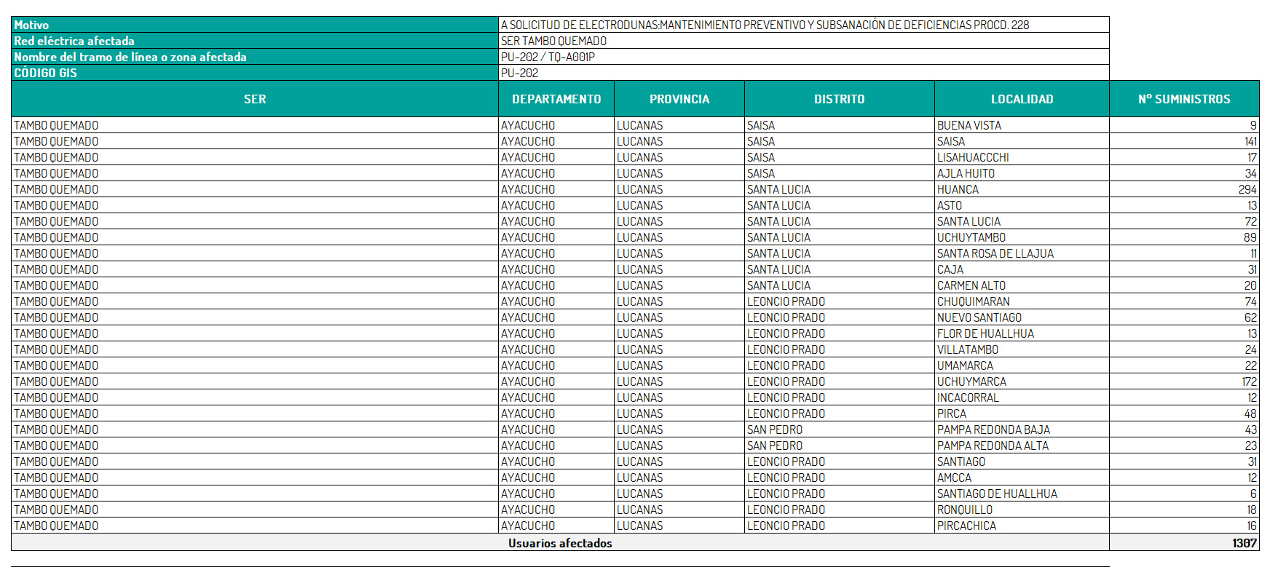Click the PIRCACHICA locality cell
The width and height of the screenshot is (1270, 567).
(x=1022, y=526)
